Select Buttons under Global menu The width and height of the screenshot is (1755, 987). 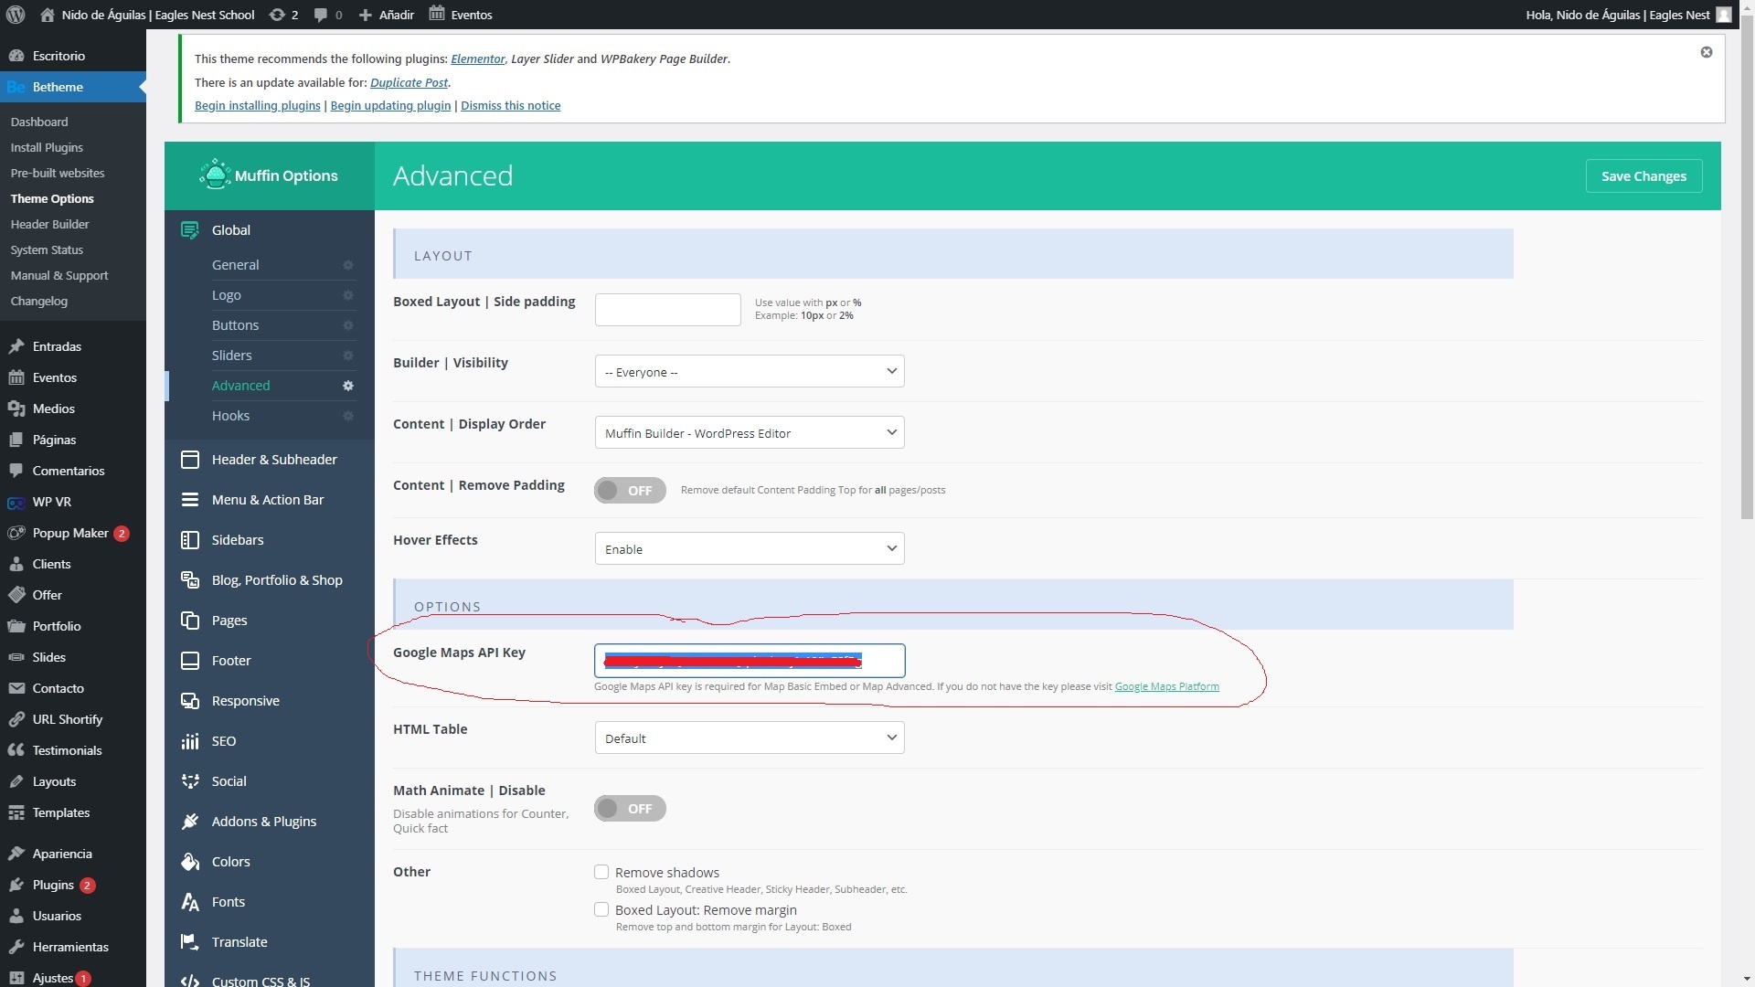236,325
